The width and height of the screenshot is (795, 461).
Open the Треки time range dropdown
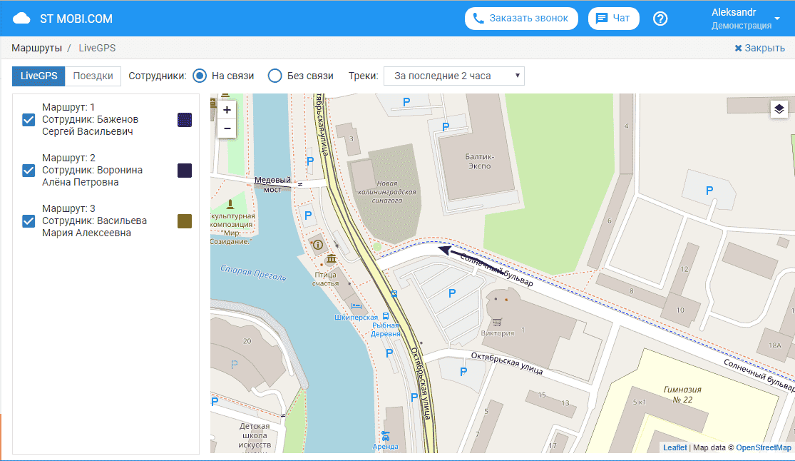453,76
